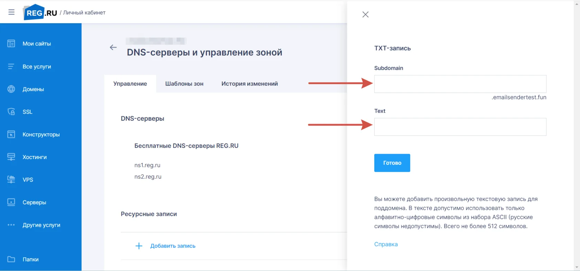Screen dimensions: 580x271
Task: Open the Справка help link
Action: click(x=386, y=244)
